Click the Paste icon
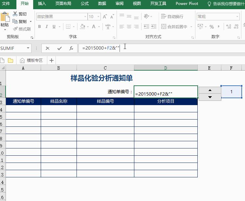Viewport: 245px width, 201px height. tap(5, 17)
